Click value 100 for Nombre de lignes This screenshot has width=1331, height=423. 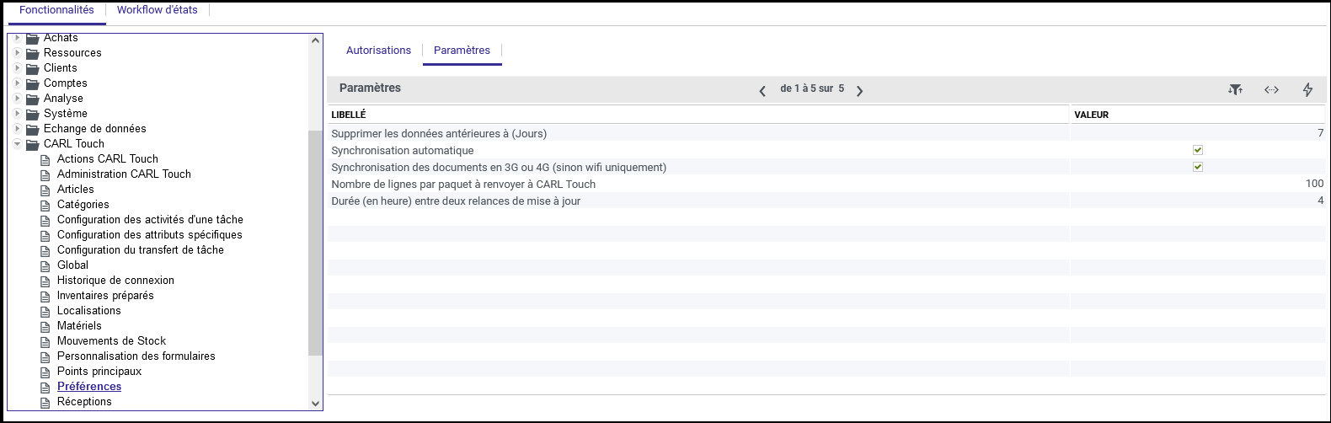(1314, 184)
